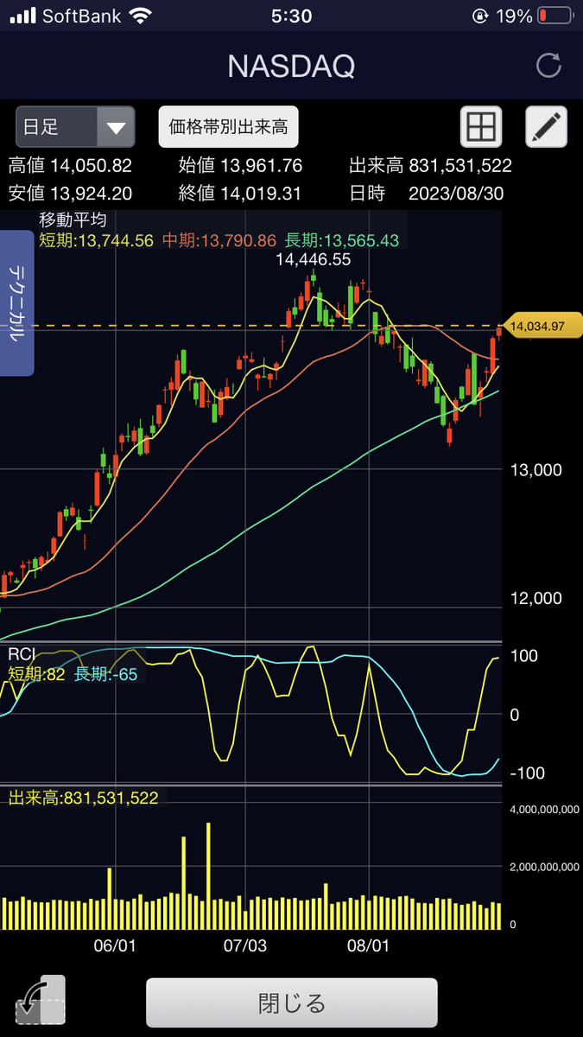This screenshot has width=583, height=1037.
Task: Tap the 中期:13,790.86 moving average label
Action: (x=219, y=239)
